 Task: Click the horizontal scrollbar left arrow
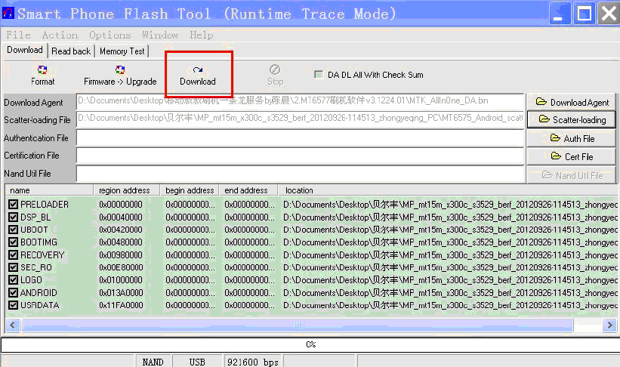point(12,325)
